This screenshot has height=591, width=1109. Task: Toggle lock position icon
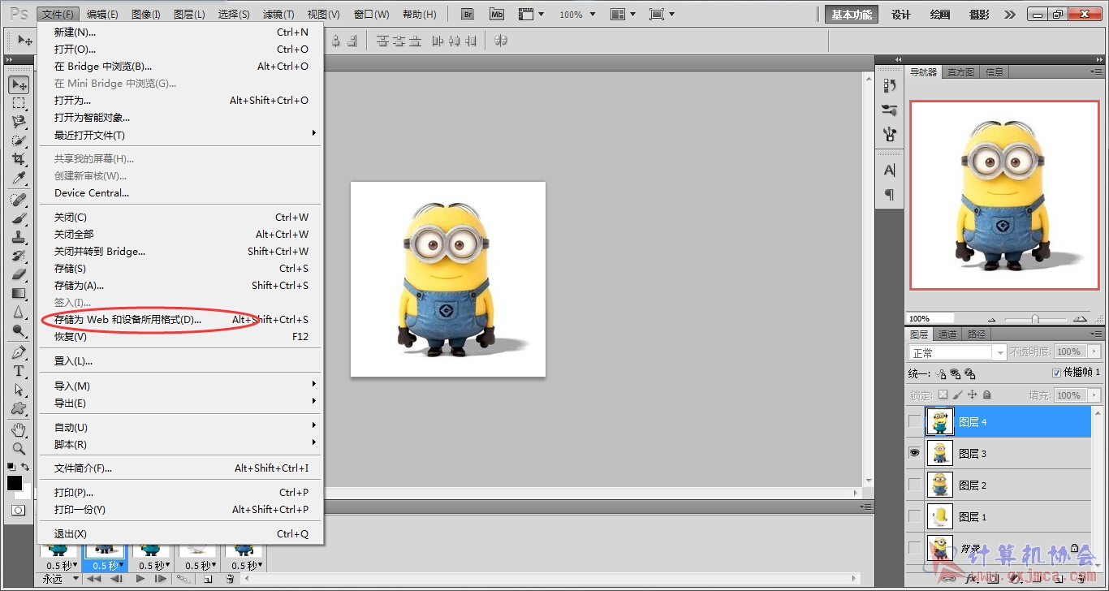pos(972,395)
